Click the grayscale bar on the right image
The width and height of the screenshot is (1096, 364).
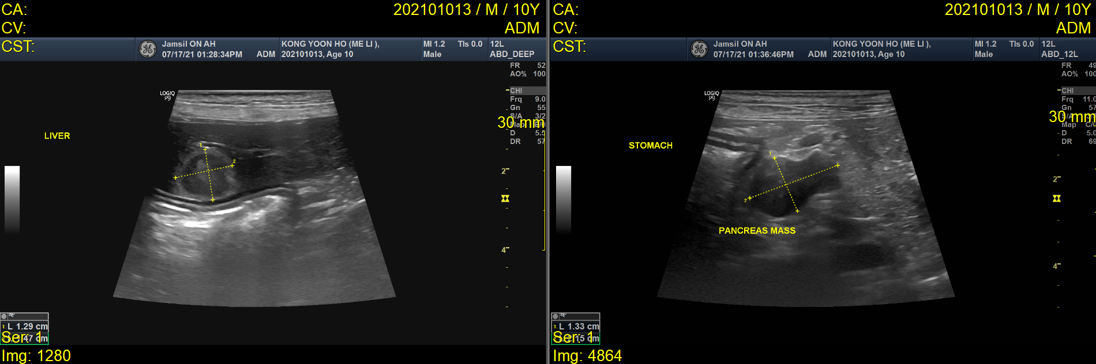pyautogui.click(x=564, y=199)
